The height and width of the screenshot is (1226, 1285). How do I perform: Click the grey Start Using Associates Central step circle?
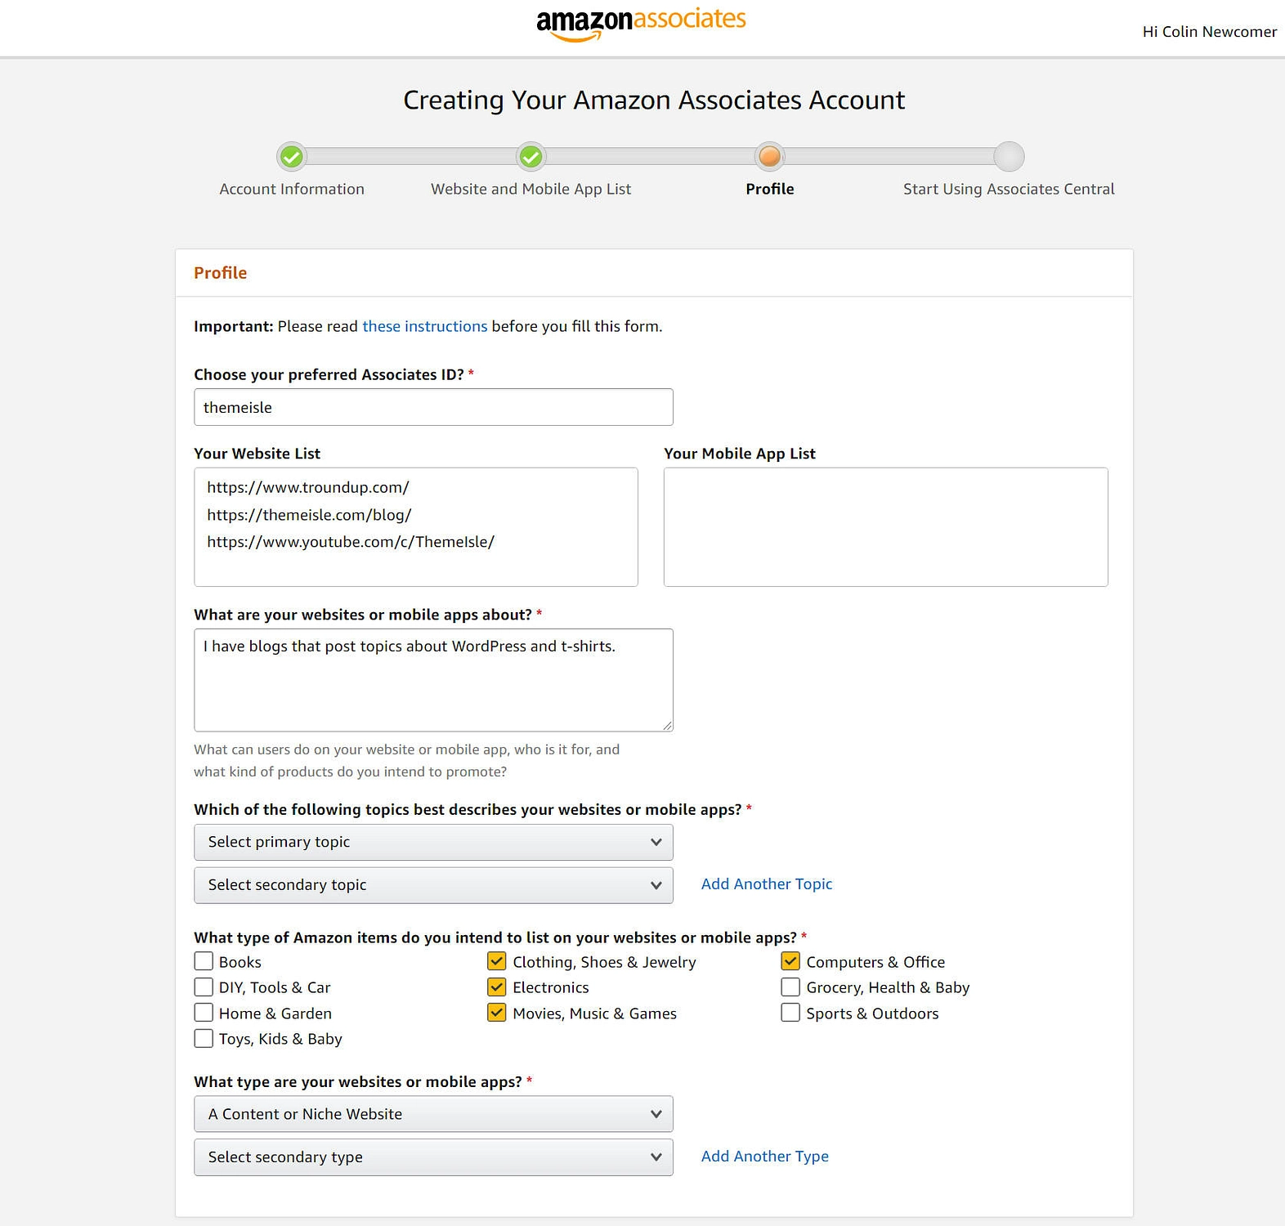coord(1009,156)
